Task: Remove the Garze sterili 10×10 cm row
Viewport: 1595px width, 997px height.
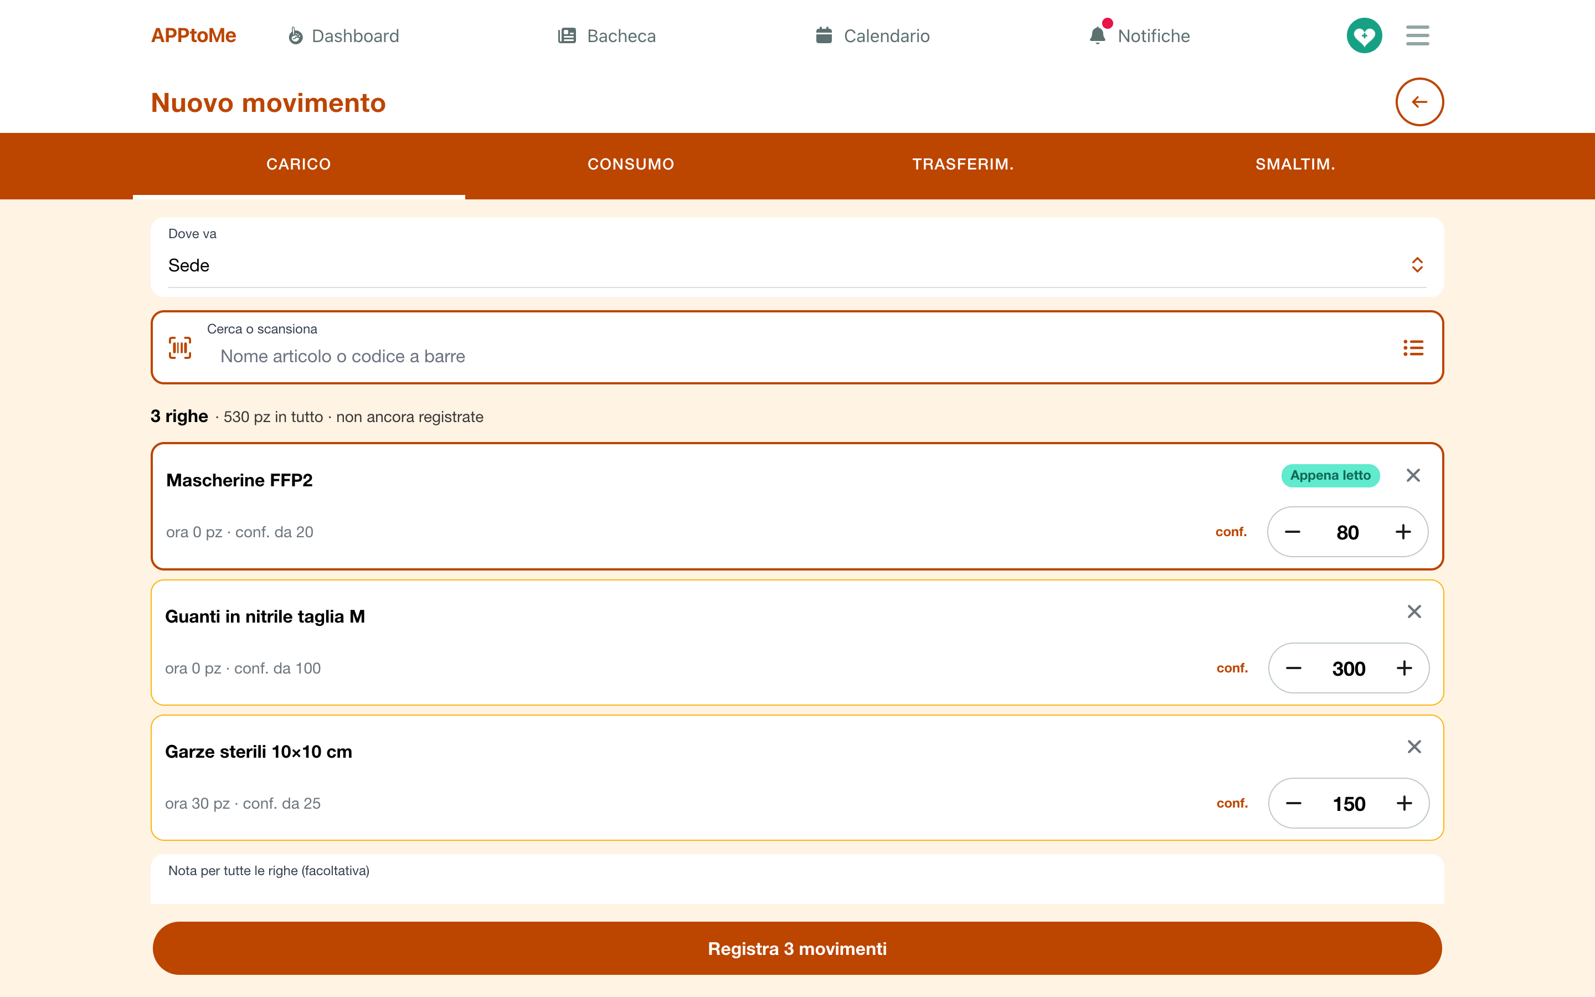Action: click(x=1414, y=747)
